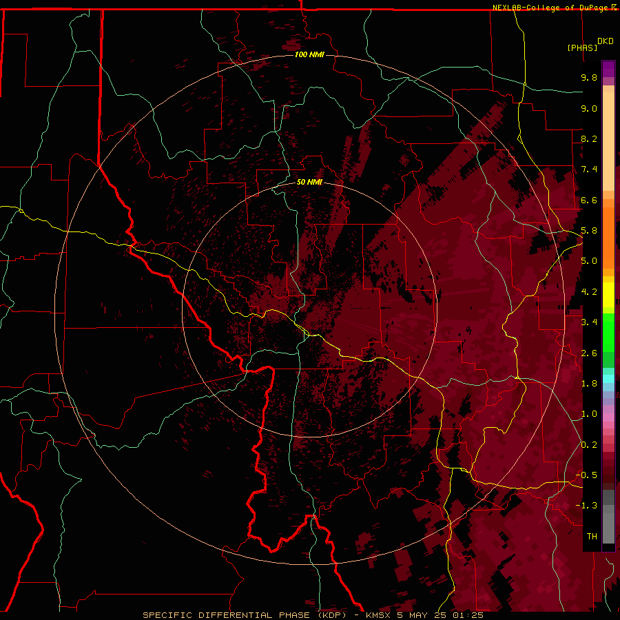This screenshot has width=620, height=620.
Task: Click the 8.2 value on the color scale
Action: coord(589,138)
